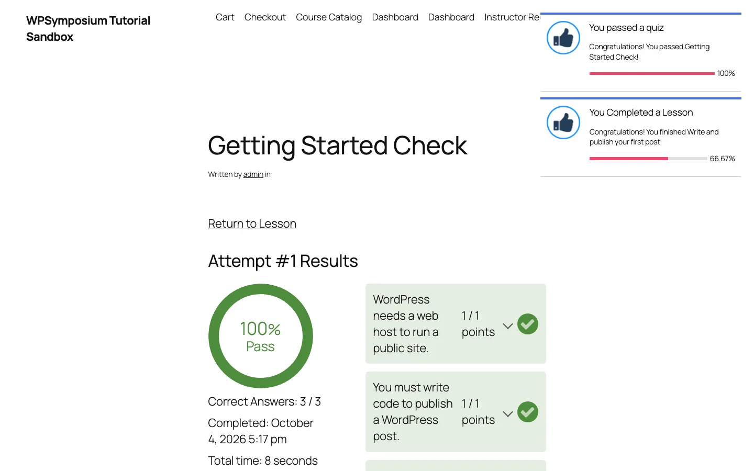
Task: Click 'Congratulations! You passed Getting Started Check!' message
Action: [649, 52]
